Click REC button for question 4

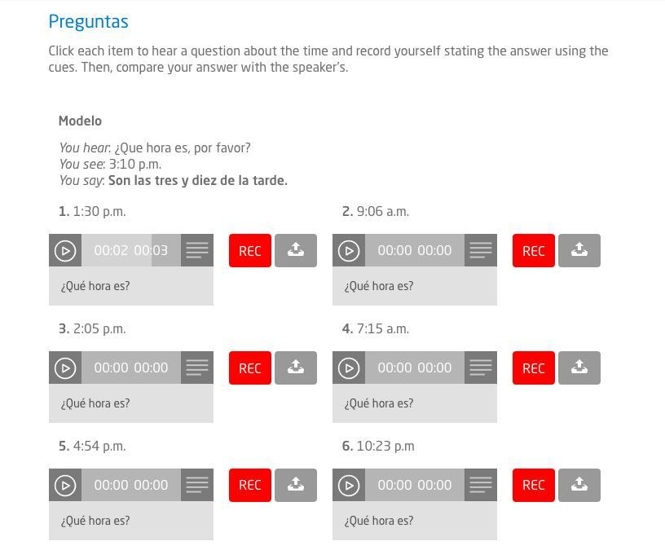pos(534,368)
